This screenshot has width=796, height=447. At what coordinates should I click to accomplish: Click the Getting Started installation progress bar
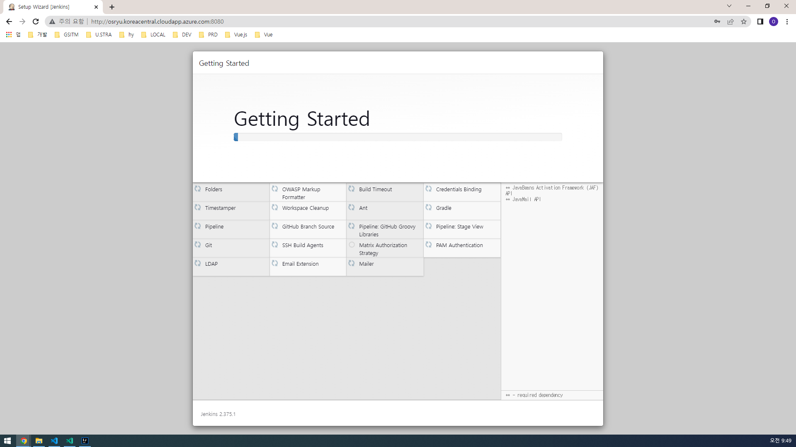coord(398,137)
